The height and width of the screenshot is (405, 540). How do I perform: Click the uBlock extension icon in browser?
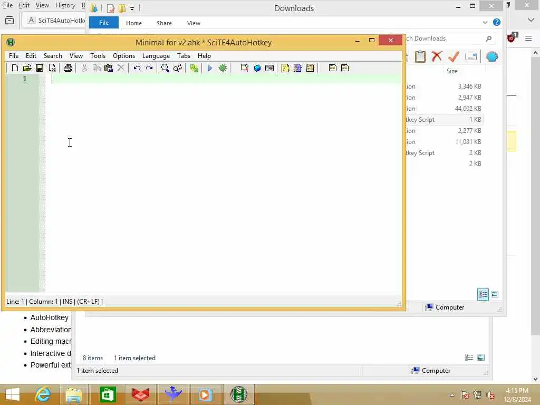[x=512, y=37]
